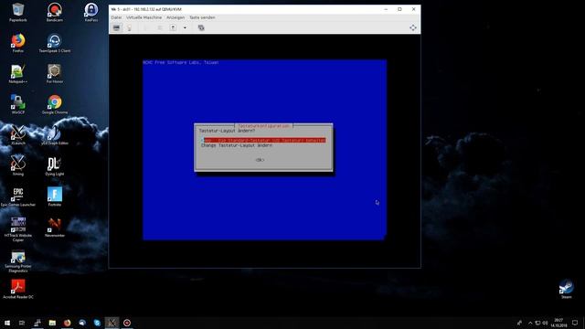Open TeamSpeak 3 Client shortcut
585x329 pixels.
click(x=55, y=43)
